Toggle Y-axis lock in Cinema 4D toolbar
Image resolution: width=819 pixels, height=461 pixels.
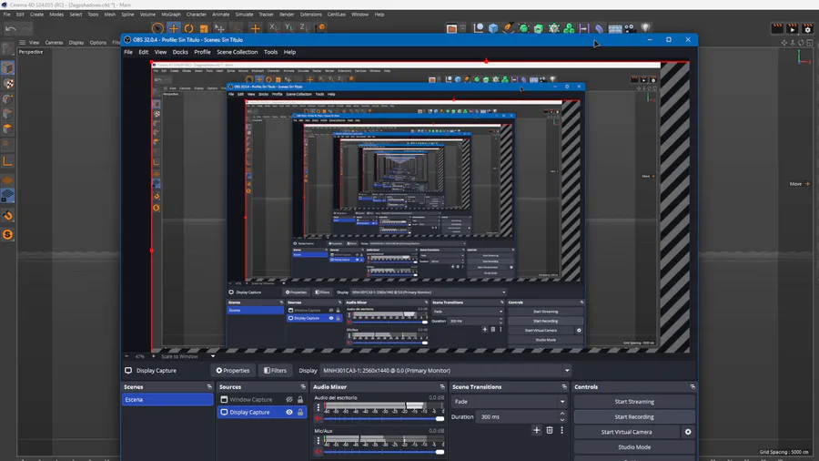pyautogui.click(x=288, y=27)
